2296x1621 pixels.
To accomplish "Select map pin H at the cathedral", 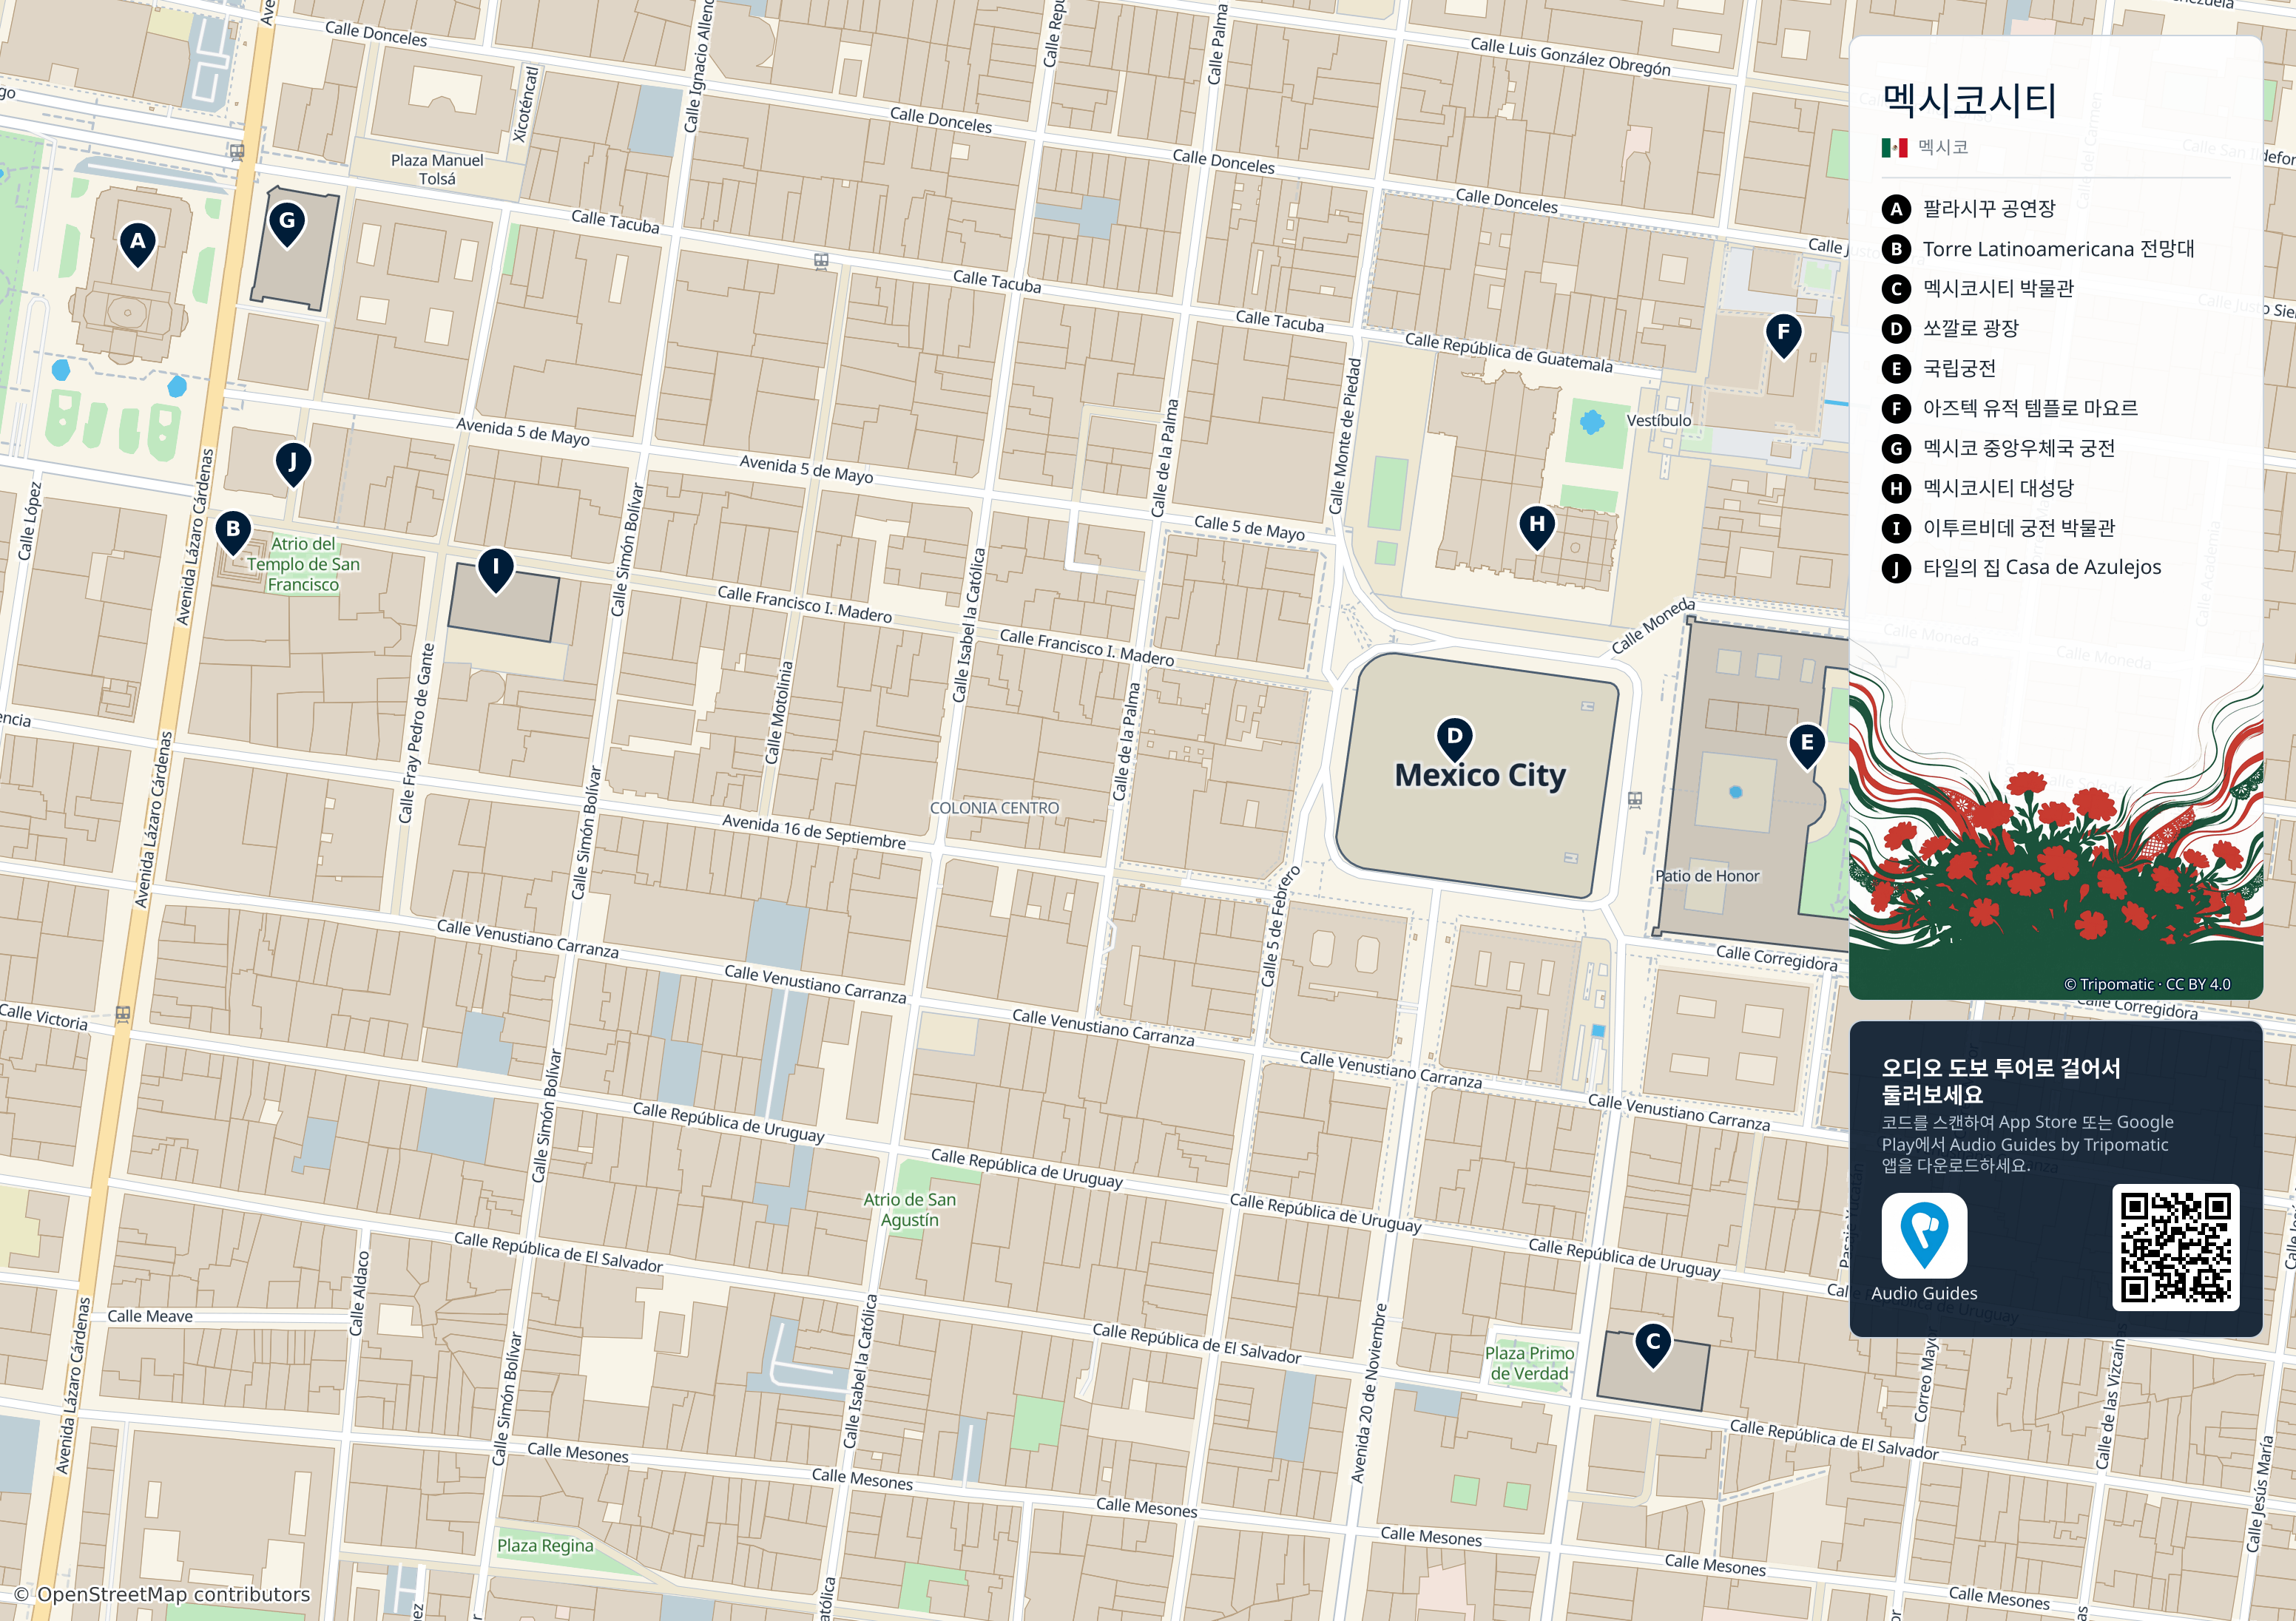I will pos(1537,527).
